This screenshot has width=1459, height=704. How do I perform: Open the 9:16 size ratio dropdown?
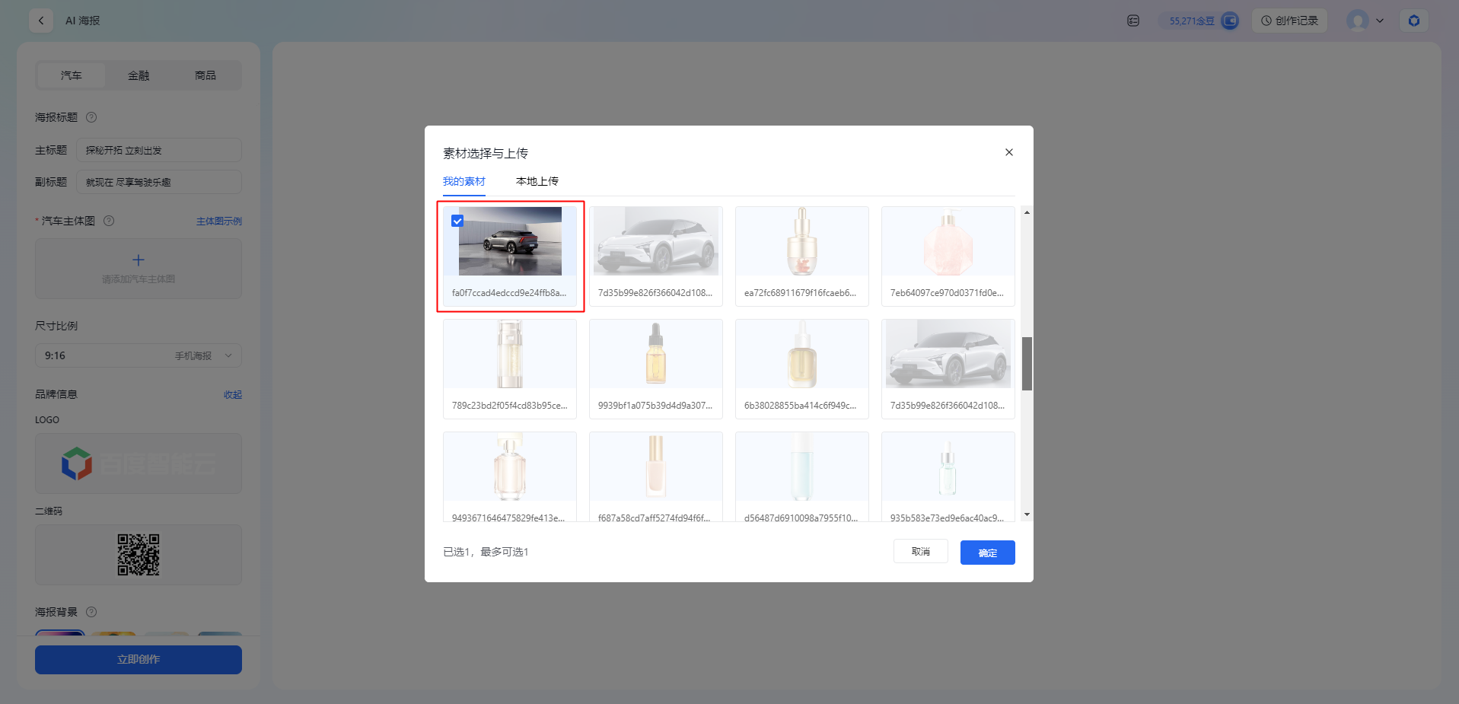138,355
